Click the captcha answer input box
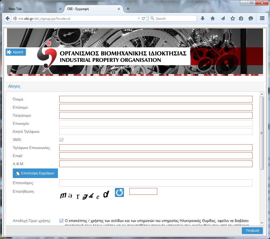 [143, 191]
